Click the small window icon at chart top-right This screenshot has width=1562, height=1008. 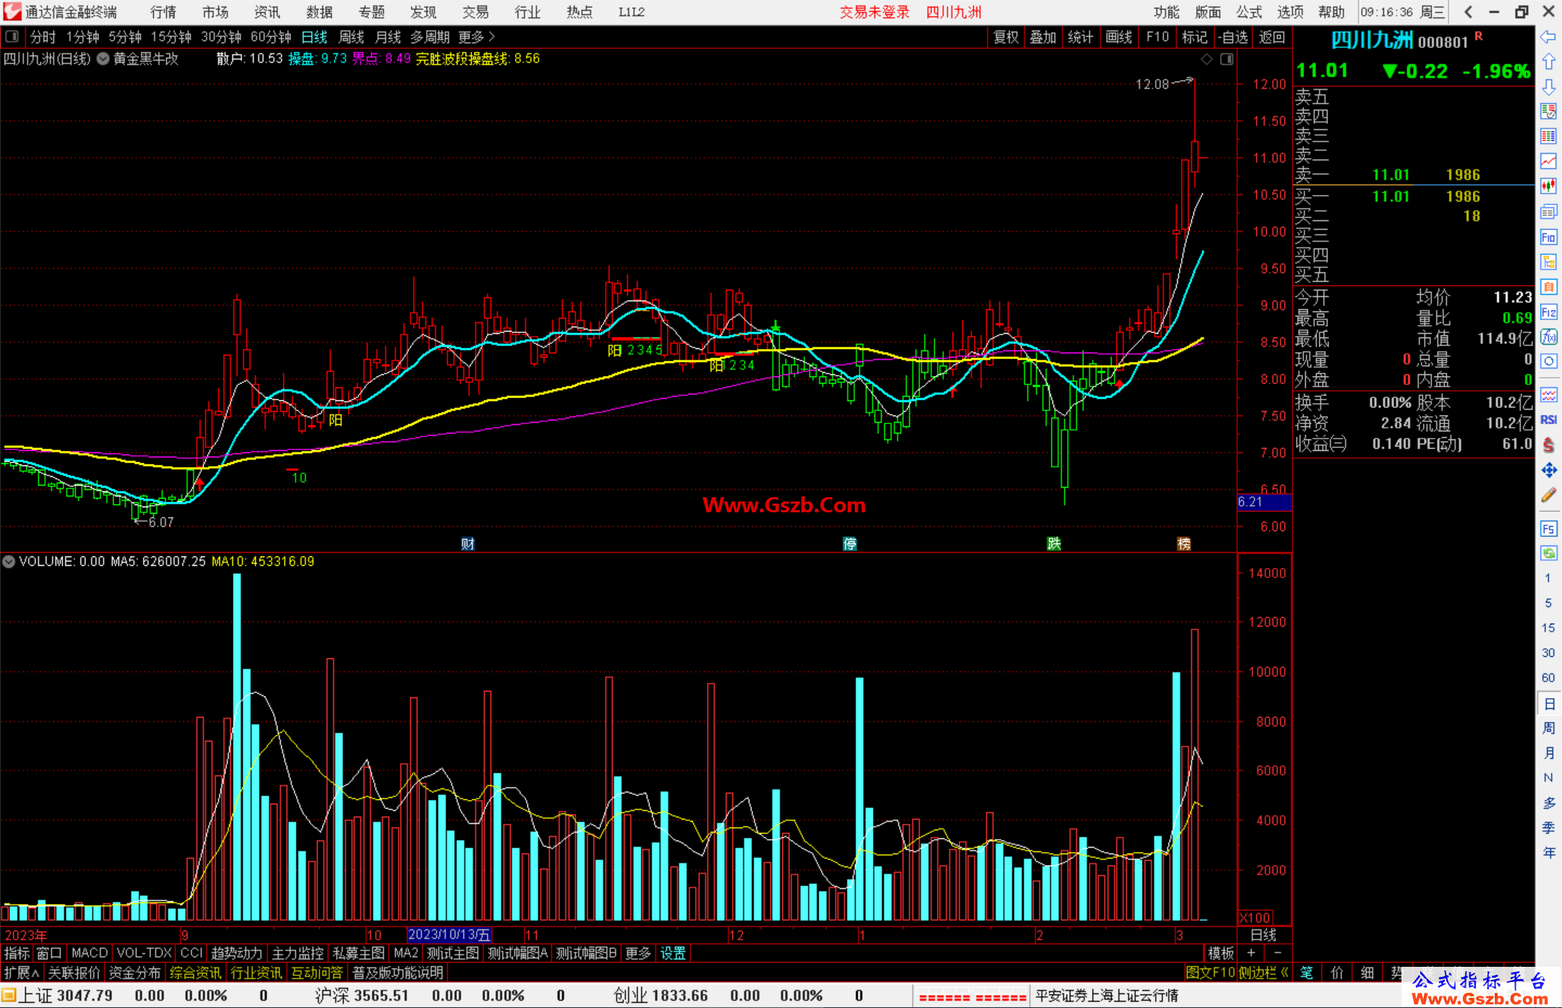coord(1226,59)
